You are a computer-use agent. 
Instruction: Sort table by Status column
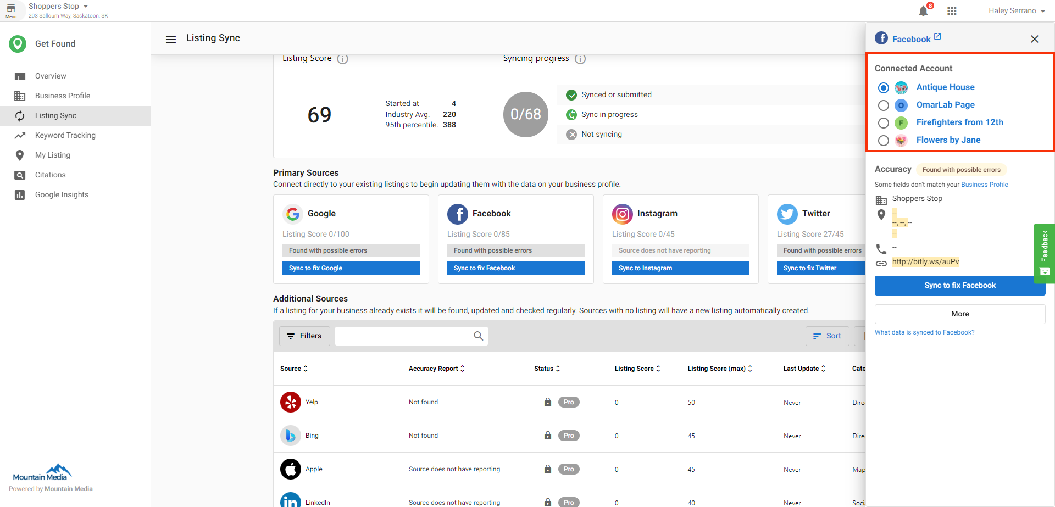pos(547,369)
